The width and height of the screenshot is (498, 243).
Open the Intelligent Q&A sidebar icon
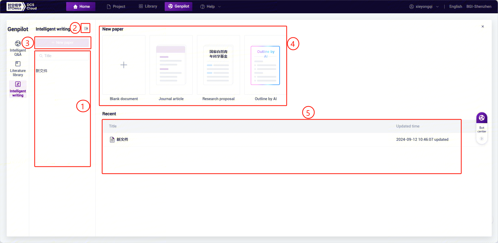point(18,44)
